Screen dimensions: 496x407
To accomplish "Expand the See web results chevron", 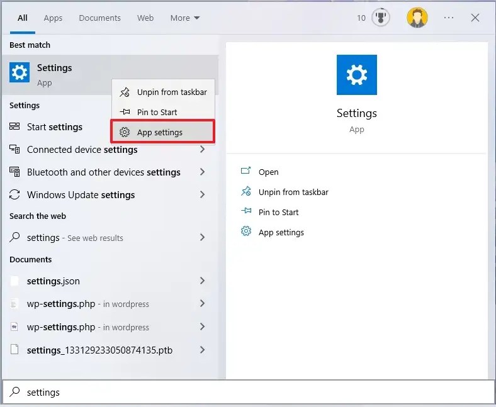I will tap(203, 237).
